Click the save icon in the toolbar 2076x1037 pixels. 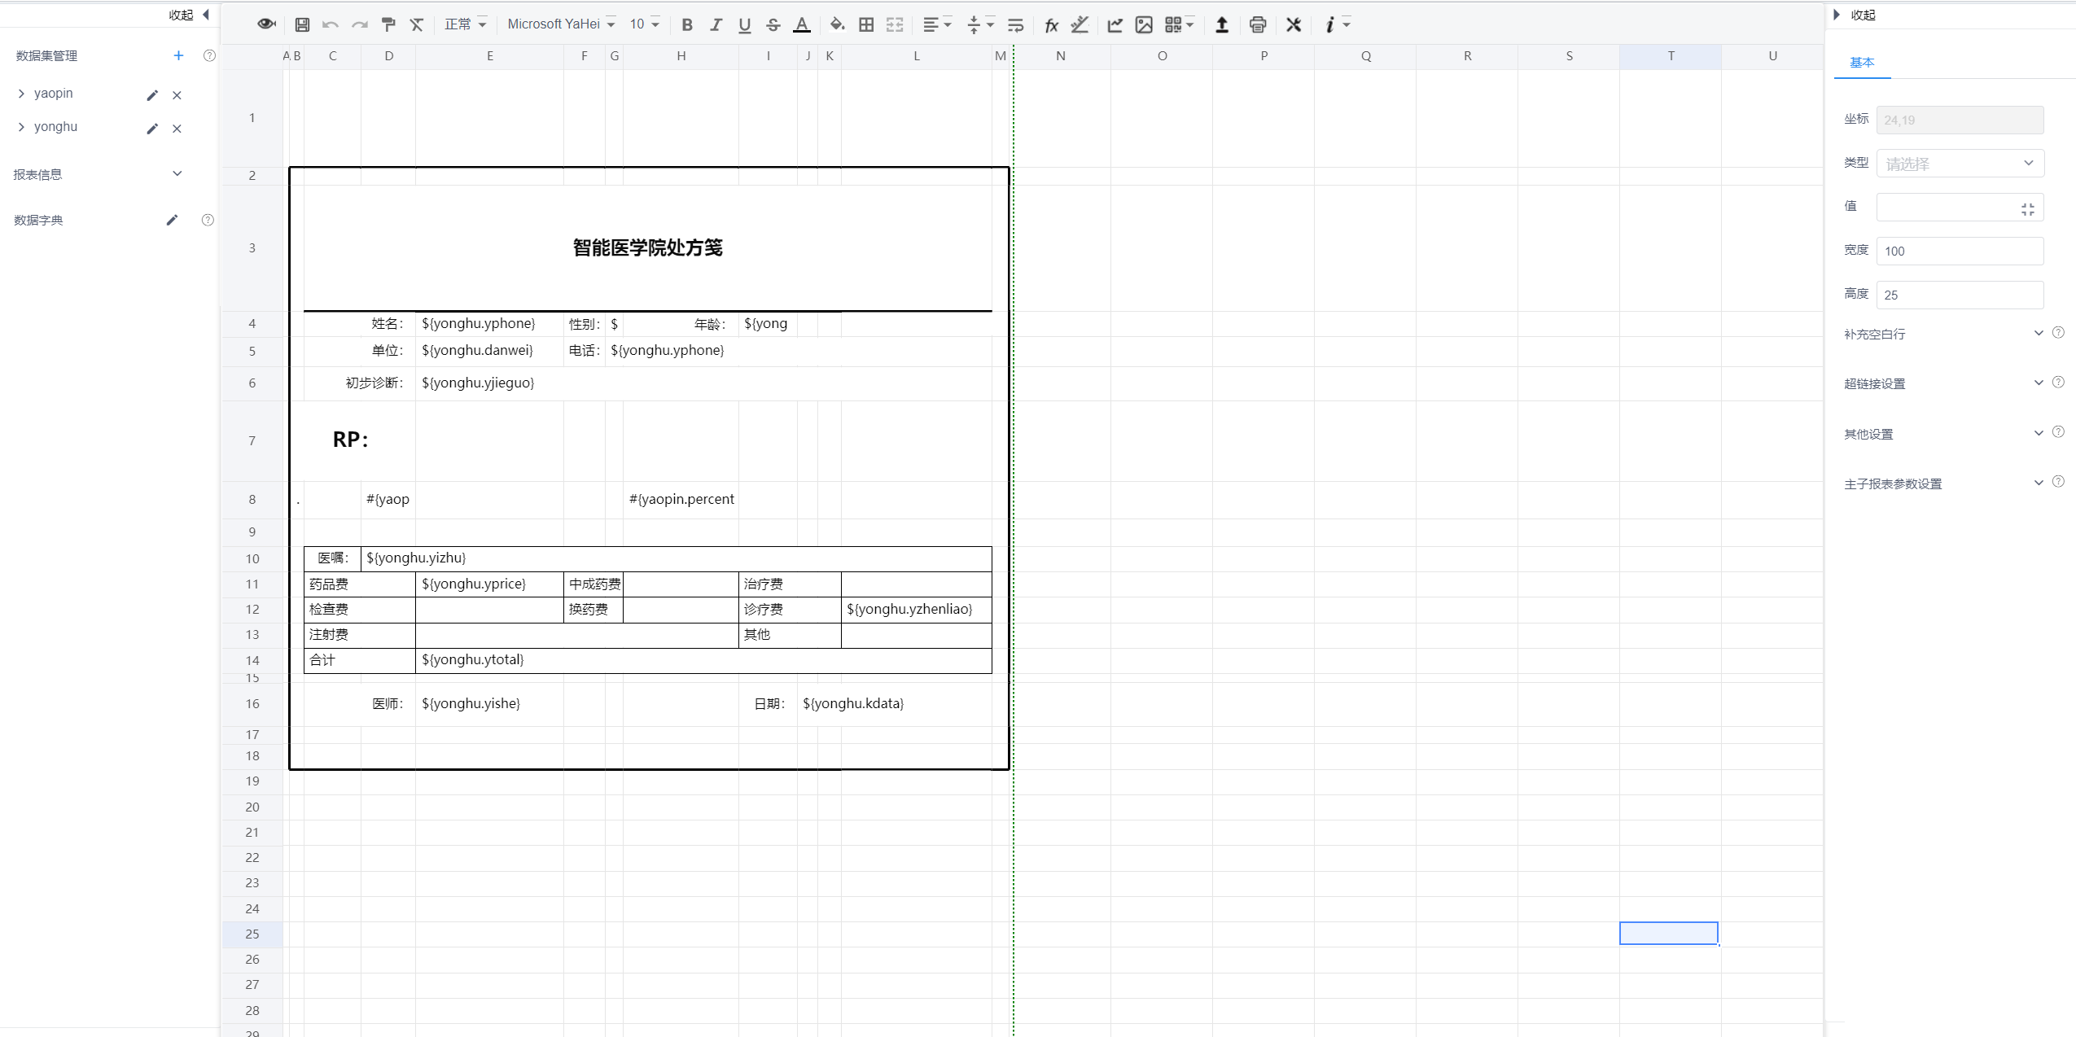click(x=302, y=24)
